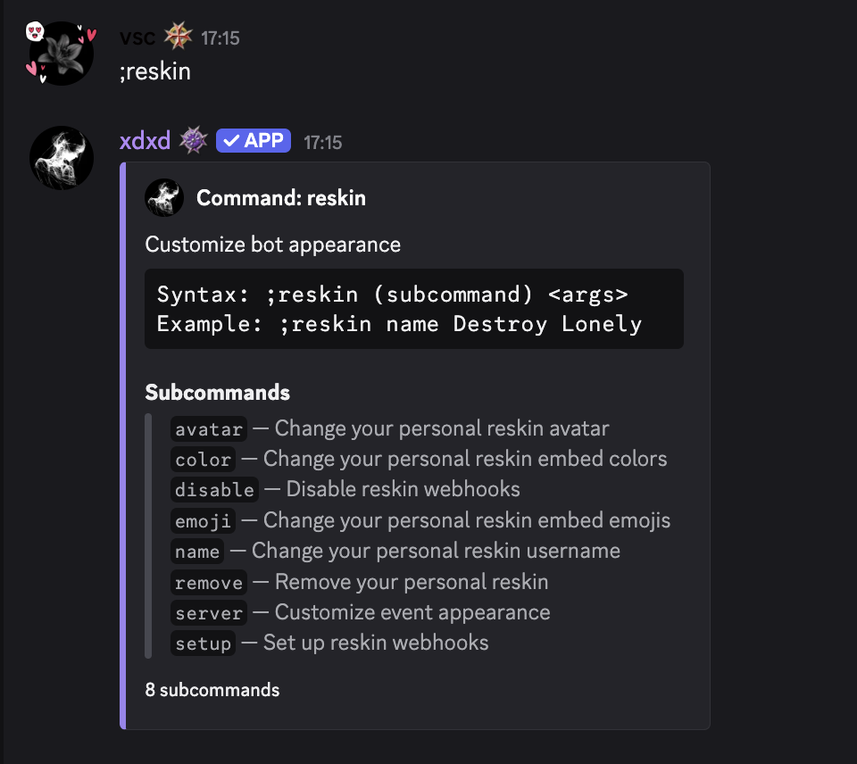This screenshot has width=857, height=764.
Task: Click the emoji subcommand code tag
Action: click(x=203, y=520)
